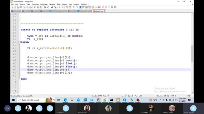Click the editor scrollbar down arrow
204x114 pixels.
point(192,92)
